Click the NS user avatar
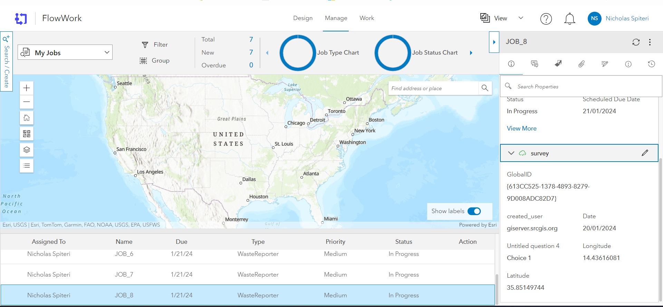Viewport: 663px width, 307px height. 594,19
